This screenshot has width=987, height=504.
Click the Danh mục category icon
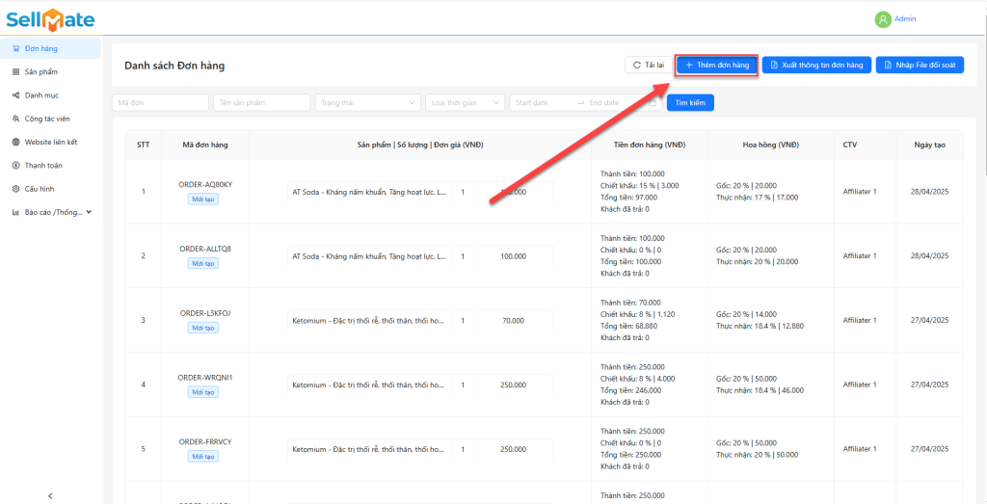15,94
